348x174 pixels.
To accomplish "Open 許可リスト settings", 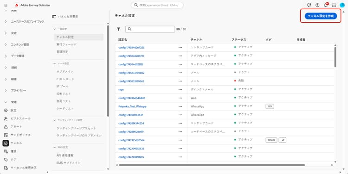I will 64,101.
